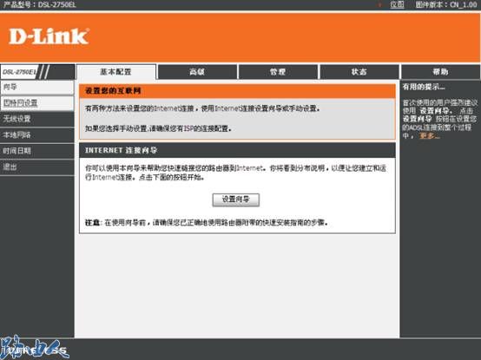Screen dimensions: 481x360
Task: Click the watermark logo in the bottom-left corner
Action: [34, 348]
